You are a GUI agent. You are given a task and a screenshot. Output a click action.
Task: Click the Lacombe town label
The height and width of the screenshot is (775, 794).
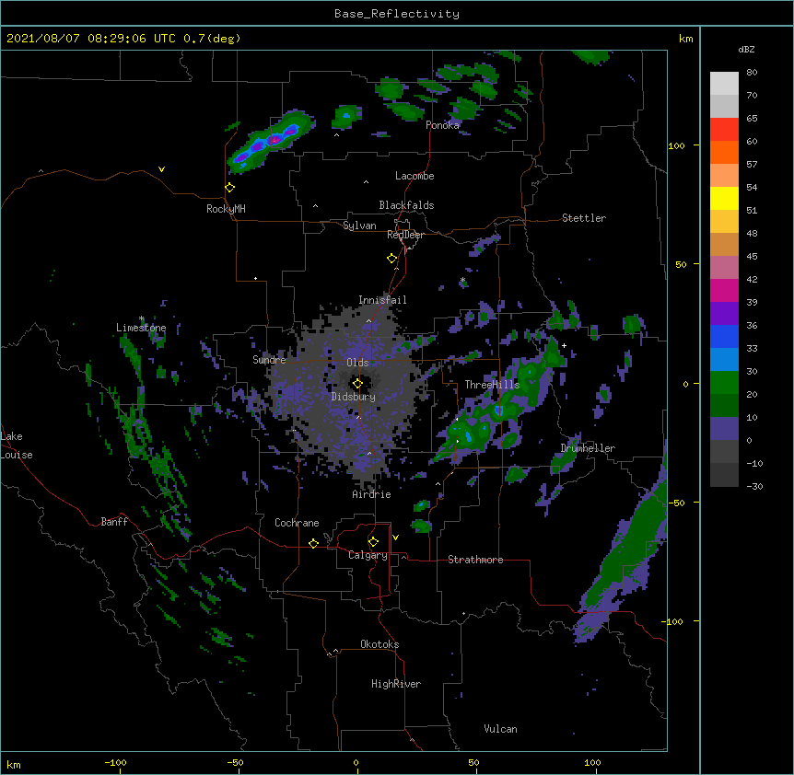415,176
